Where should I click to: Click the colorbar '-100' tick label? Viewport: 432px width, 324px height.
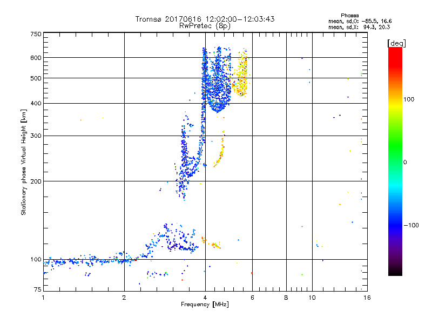tap(411, 225)
